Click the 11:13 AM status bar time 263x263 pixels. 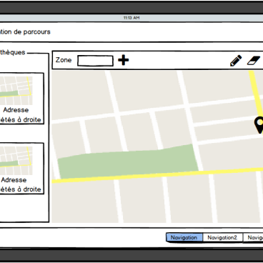pyautogui.click(x=131, y=18)
